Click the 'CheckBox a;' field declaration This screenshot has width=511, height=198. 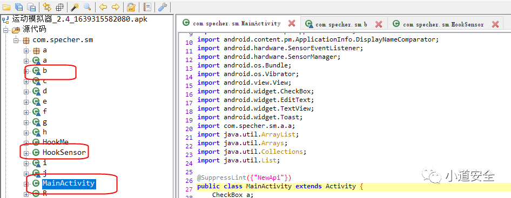pyautogui.click(x=233, y=195)
